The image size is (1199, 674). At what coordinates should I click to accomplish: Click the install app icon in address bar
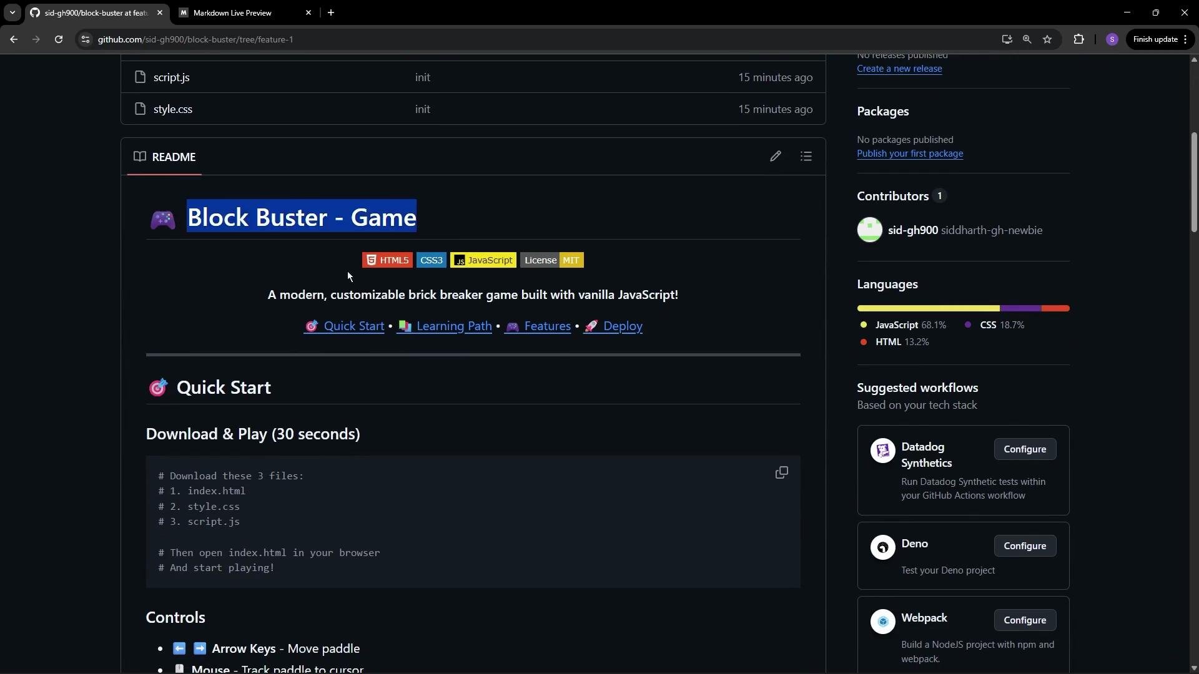point(1007,39)
